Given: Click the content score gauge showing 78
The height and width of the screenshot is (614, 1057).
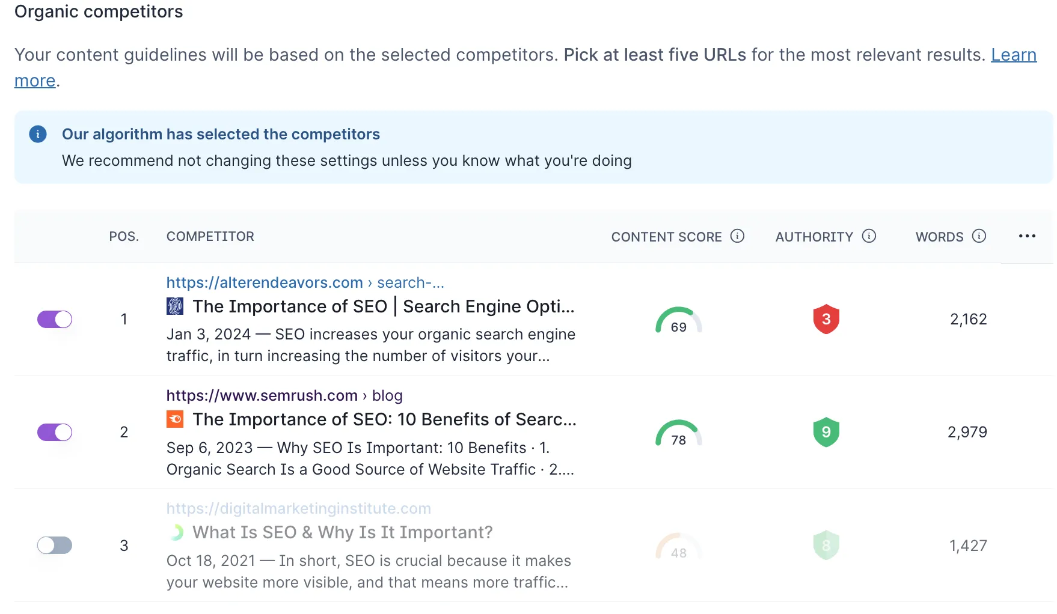Looking at the screenshot, I should coord(679,434).
